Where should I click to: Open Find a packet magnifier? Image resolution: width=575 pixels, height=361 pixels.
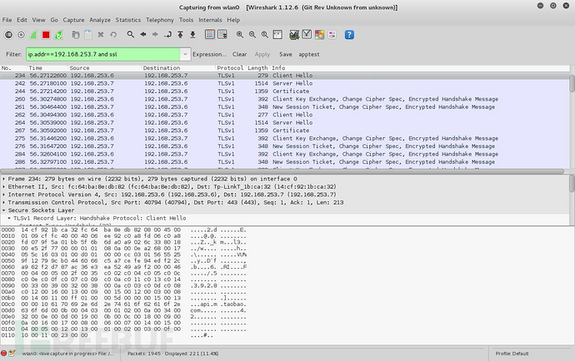click(131, 34)
